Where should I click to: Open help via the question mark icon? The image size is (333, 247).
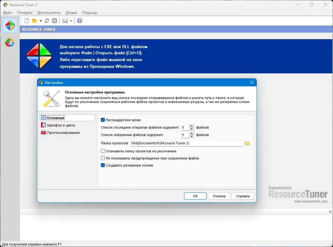(x=80, y=21)
